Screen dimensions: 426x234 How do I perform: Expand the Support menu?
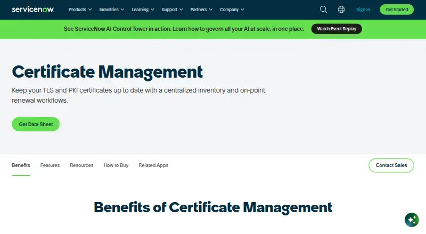point(172,10)
